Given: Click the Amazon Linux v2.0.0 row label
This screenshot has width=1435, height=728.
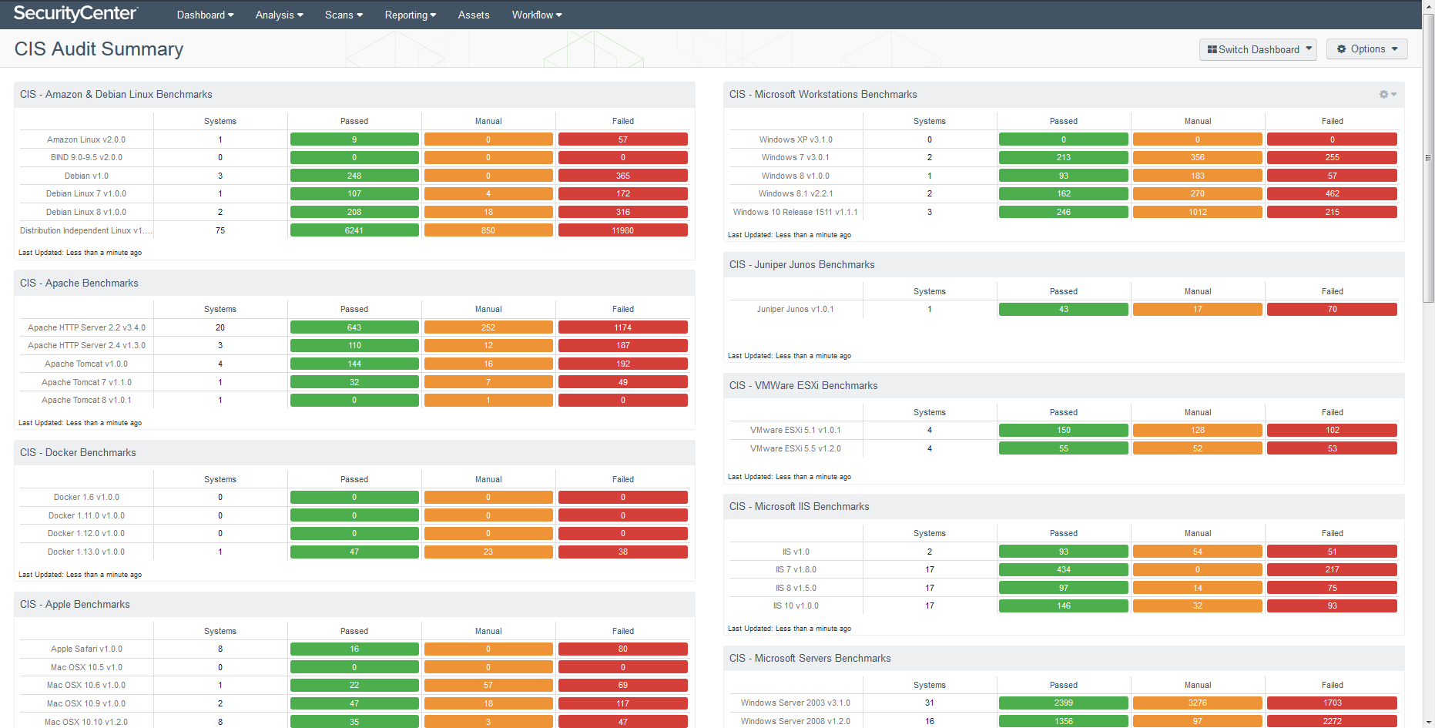Looking at the screenshot, I should click(86, 139).
